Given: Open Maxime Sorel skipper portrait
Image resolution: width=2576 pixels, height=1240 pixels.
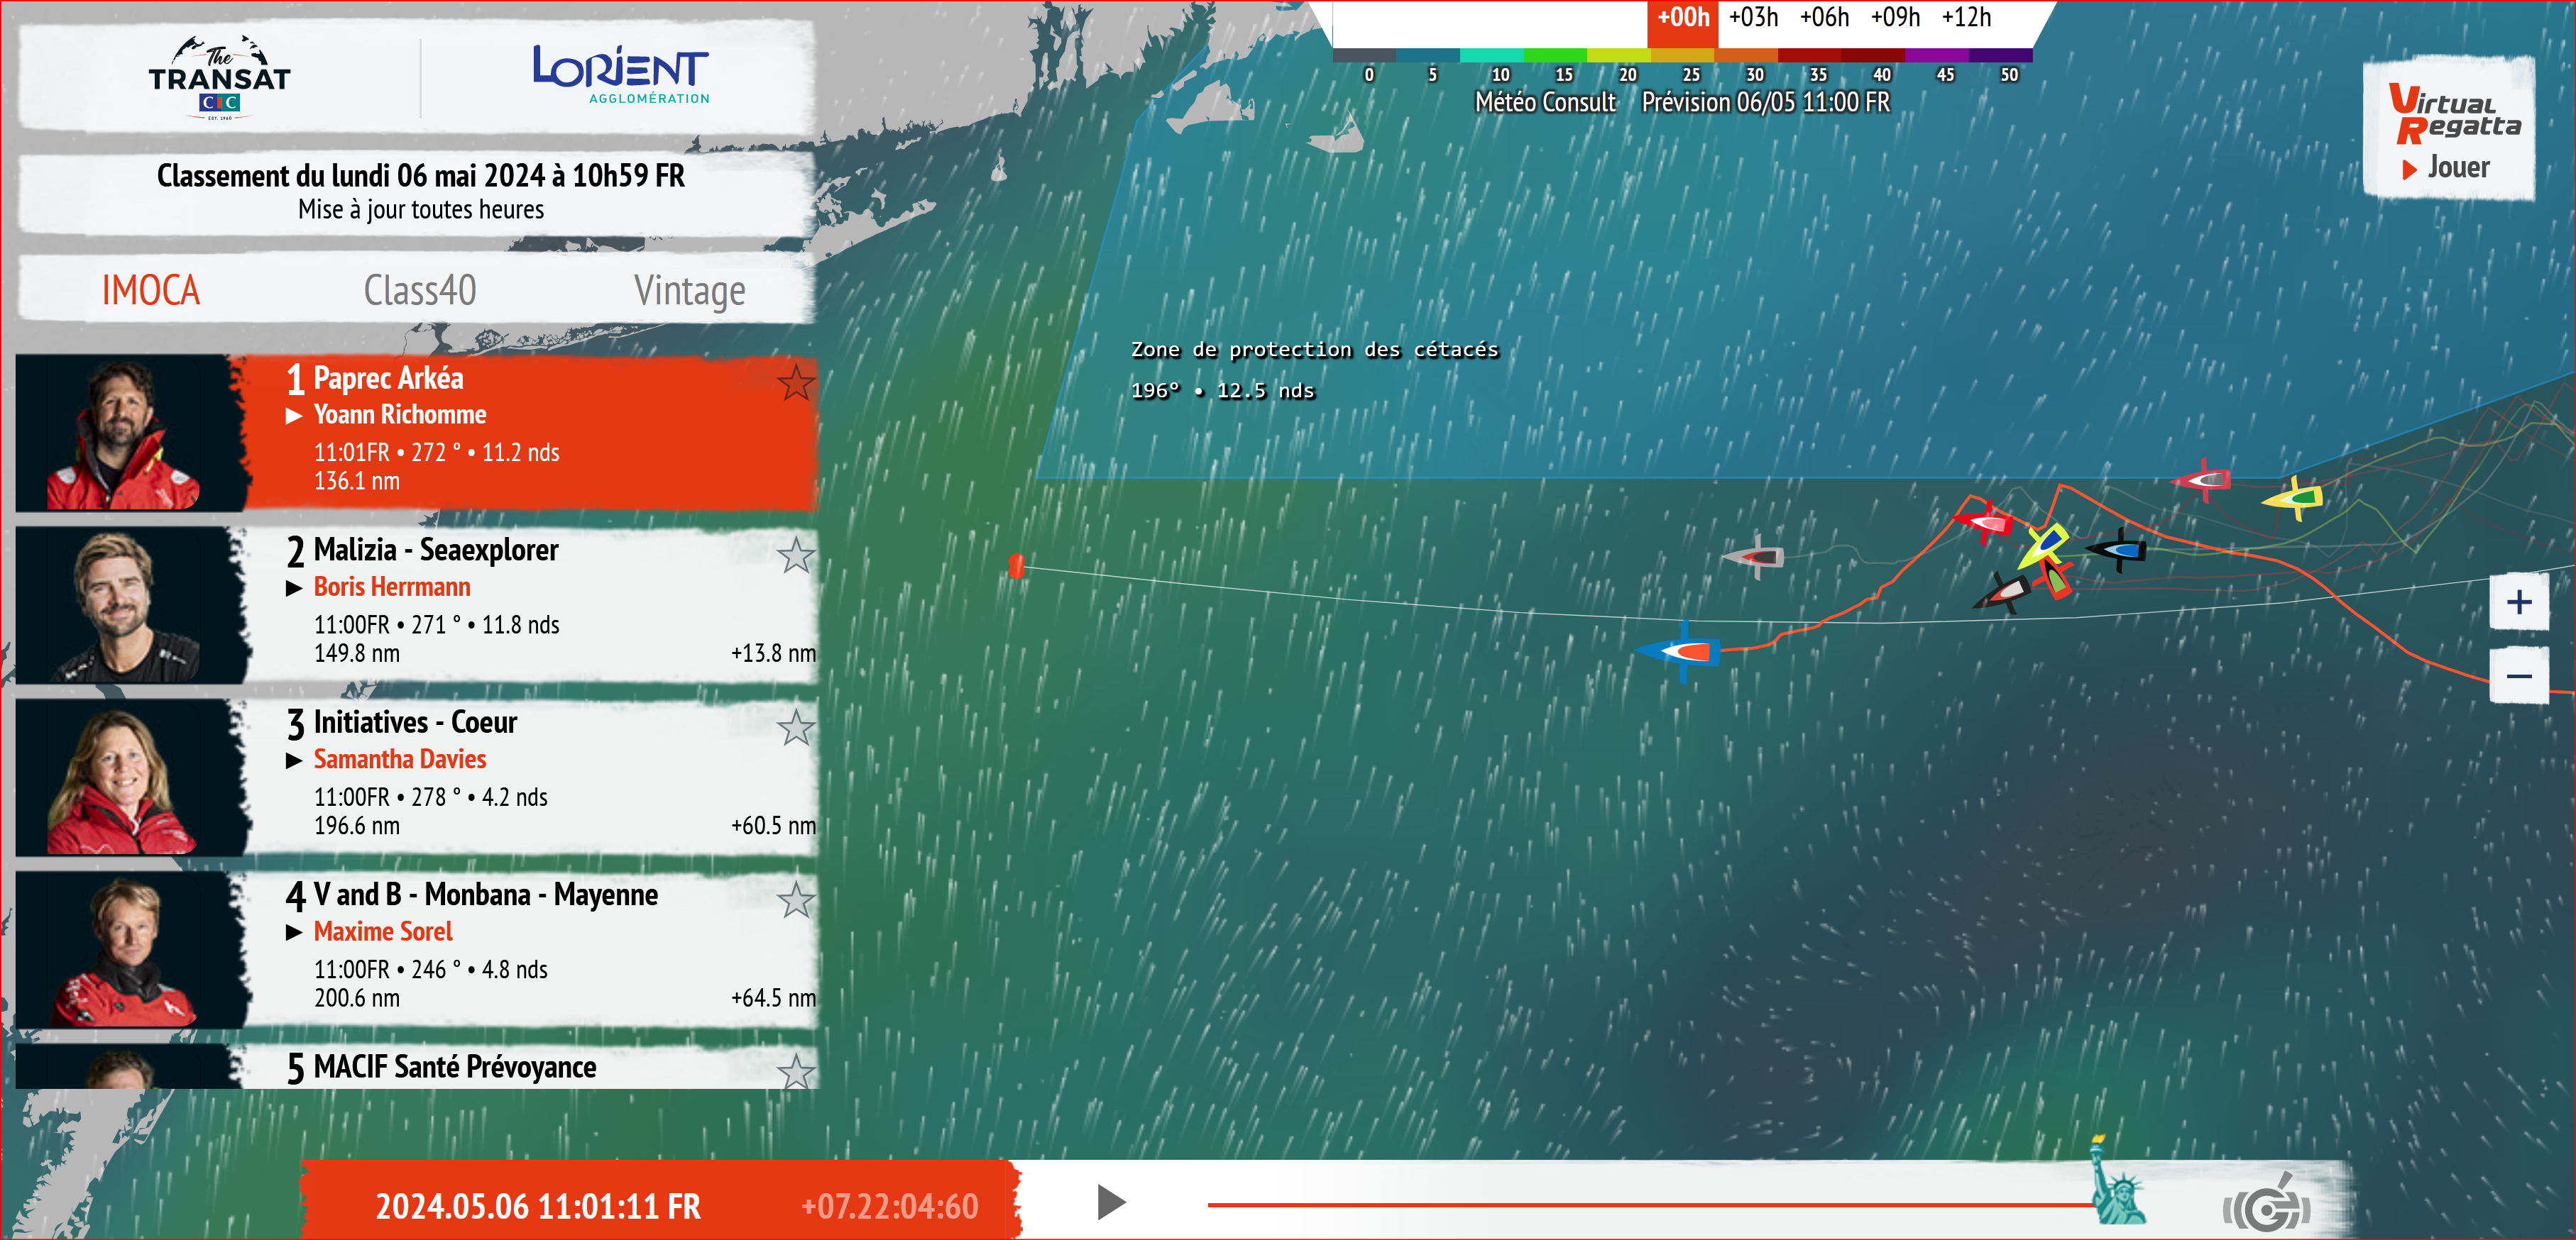Looking at the screenshot, I should click(130, 951).
